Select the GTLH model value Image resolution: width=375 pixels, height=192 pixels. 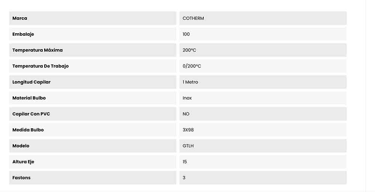188,146
